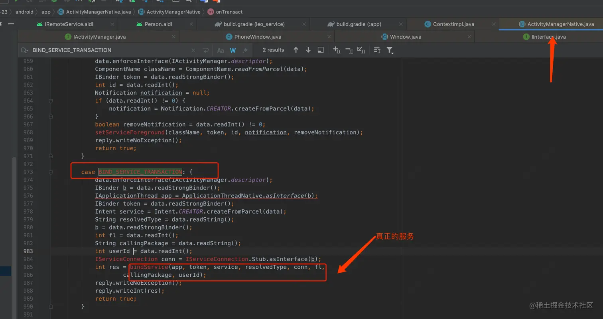Open the search filter funnel dropdown
The image size is (603, 319).
390,50
